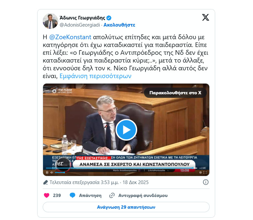Follow via Ακολουθήστε link
253x220 pixels.
point(119,25)
